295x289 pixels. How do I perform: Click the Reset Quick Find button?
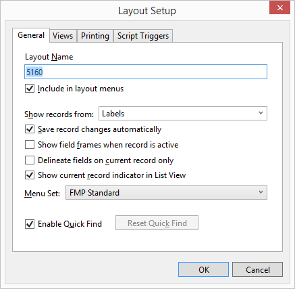tap(157, 223)
